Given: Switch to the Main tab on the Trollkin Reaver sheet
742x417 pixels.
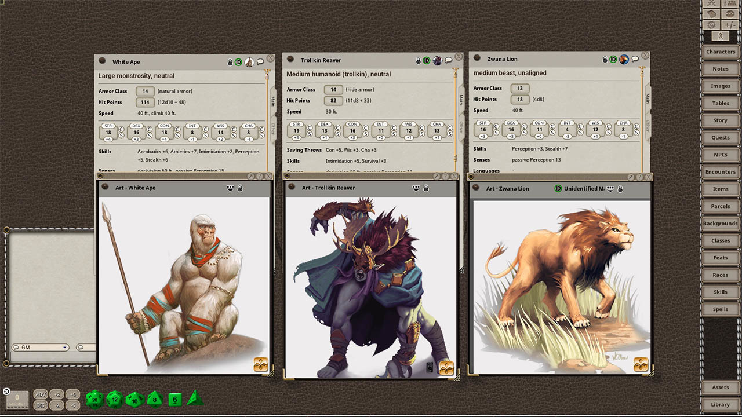Looking at the screenshot, I should pyautogui.click(x=462, y=98).
